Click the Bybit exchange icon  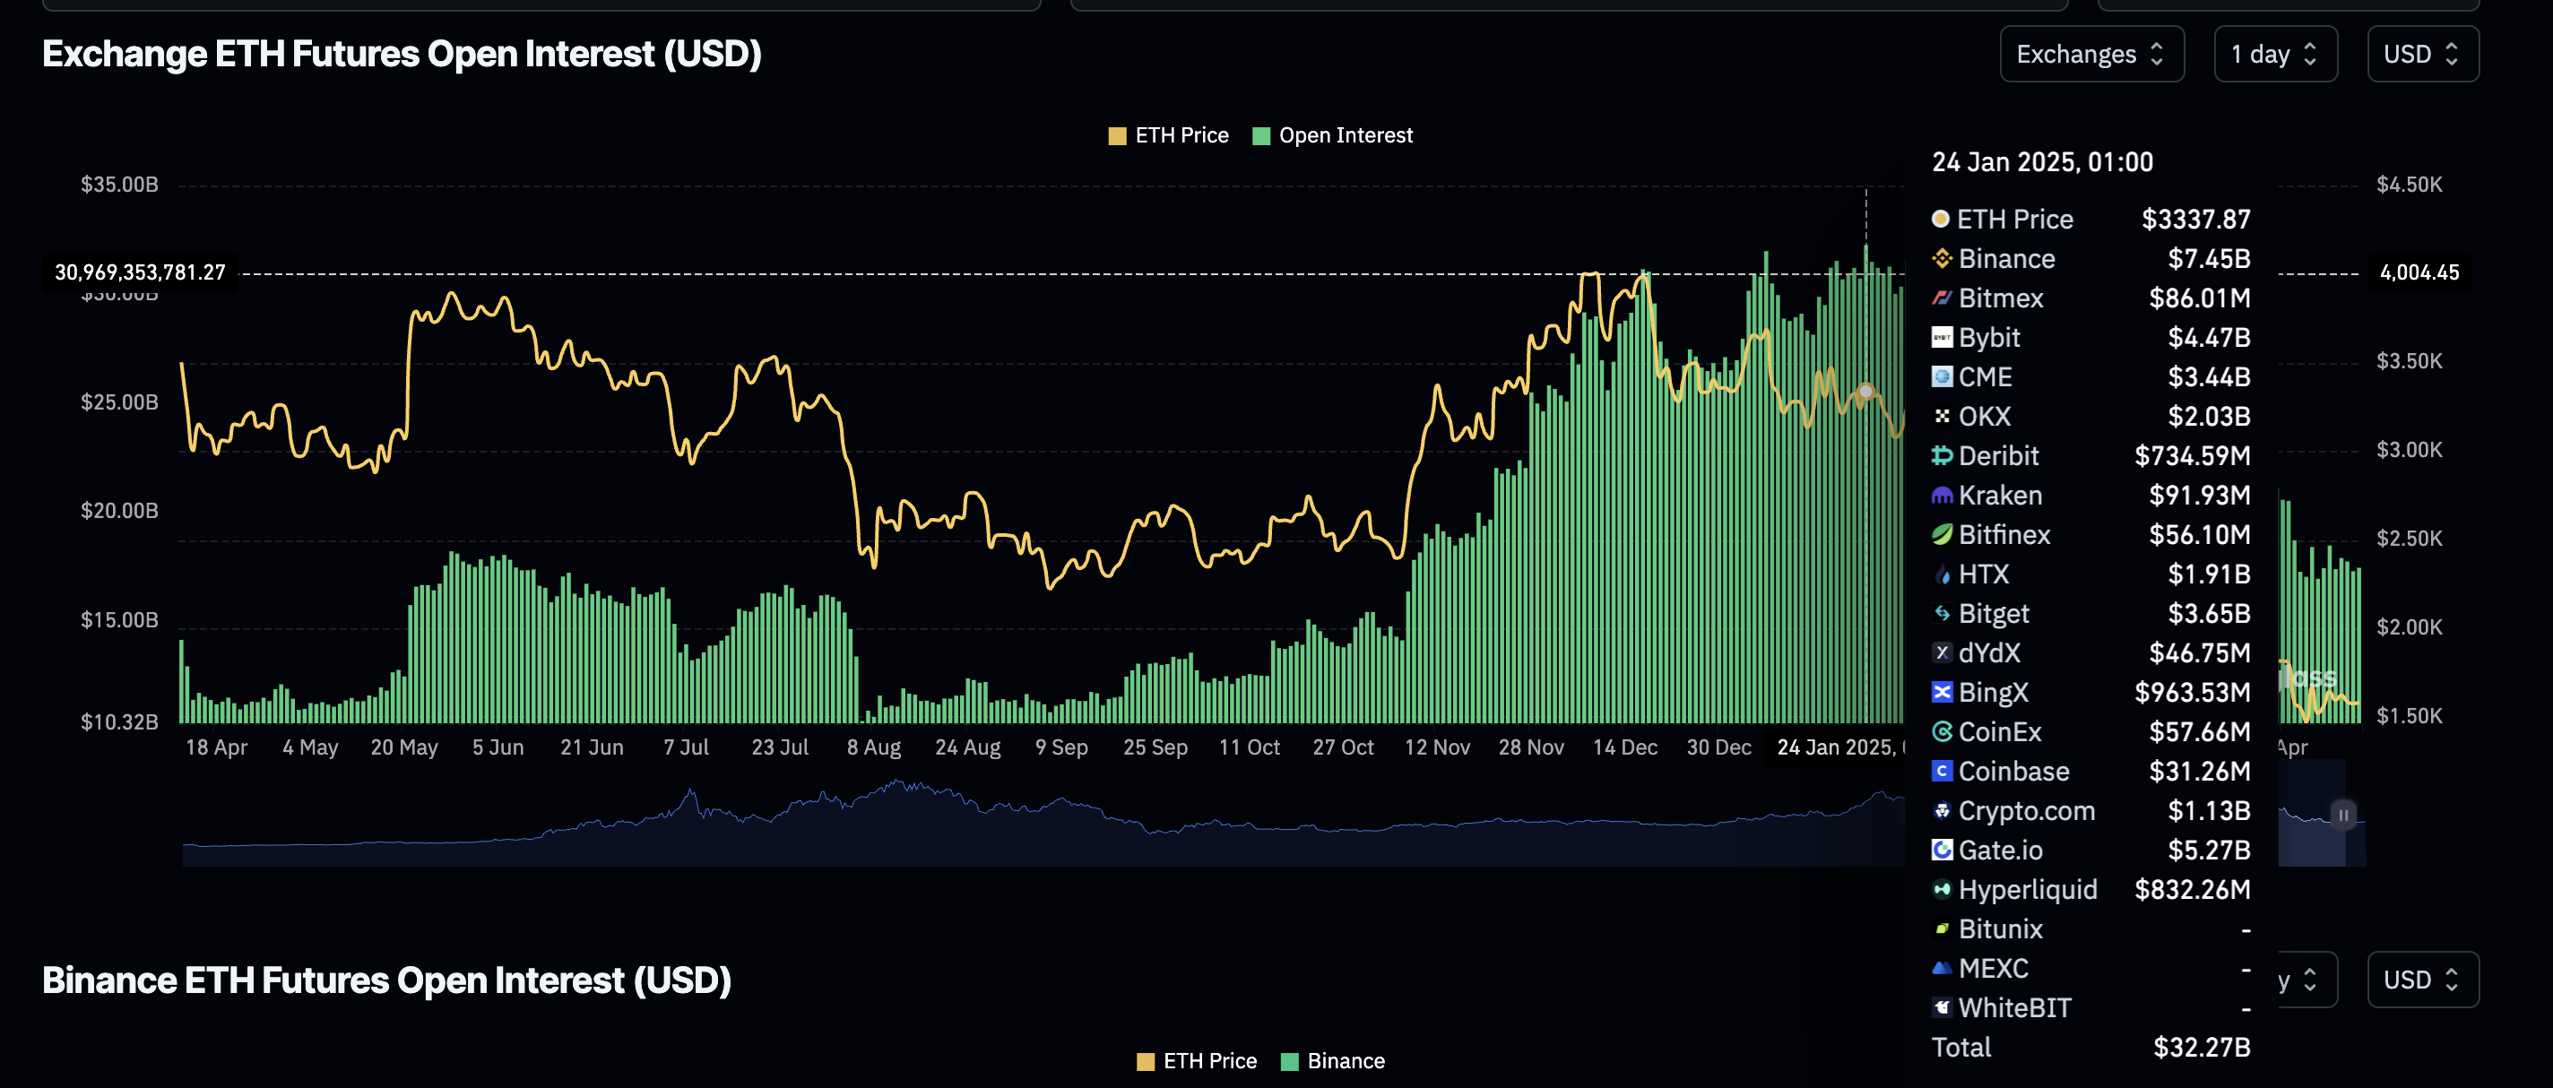tap(1942, 337)
